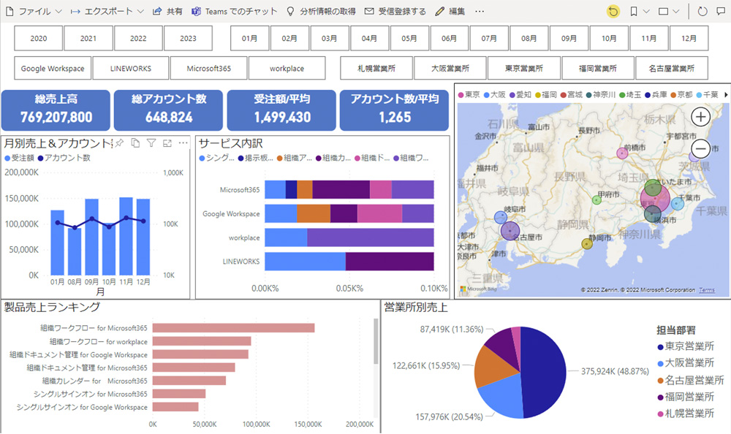
Task: Select the 東京営業所 office slicer
Action: pyautogui.click(x=524, y=69)
